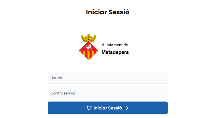Focus the field with the Contrasenya placeholder
This screenshot has width=216, height=118.
click(108, 93)
